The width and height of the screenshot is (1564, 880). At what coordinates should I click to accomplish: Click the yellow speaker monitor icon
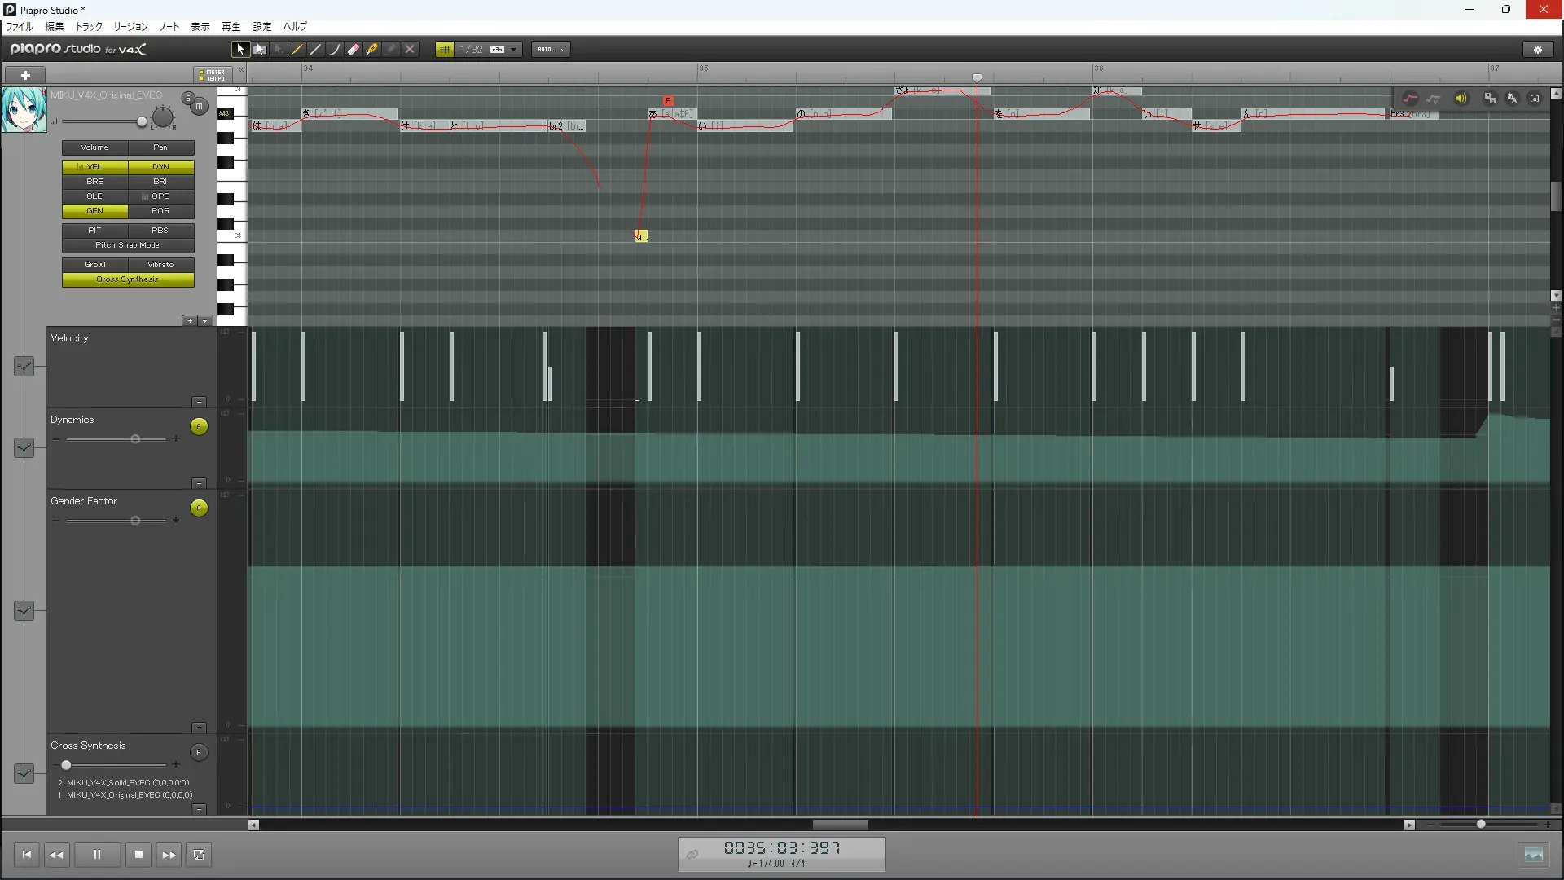click(x=1461, y=99)
